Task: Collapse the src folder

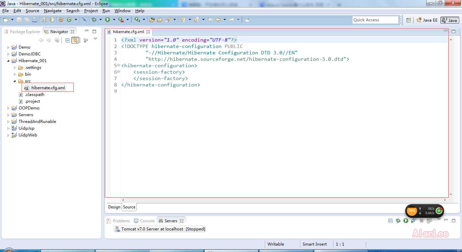Action: pyautogui.click(x=15, y=81)
